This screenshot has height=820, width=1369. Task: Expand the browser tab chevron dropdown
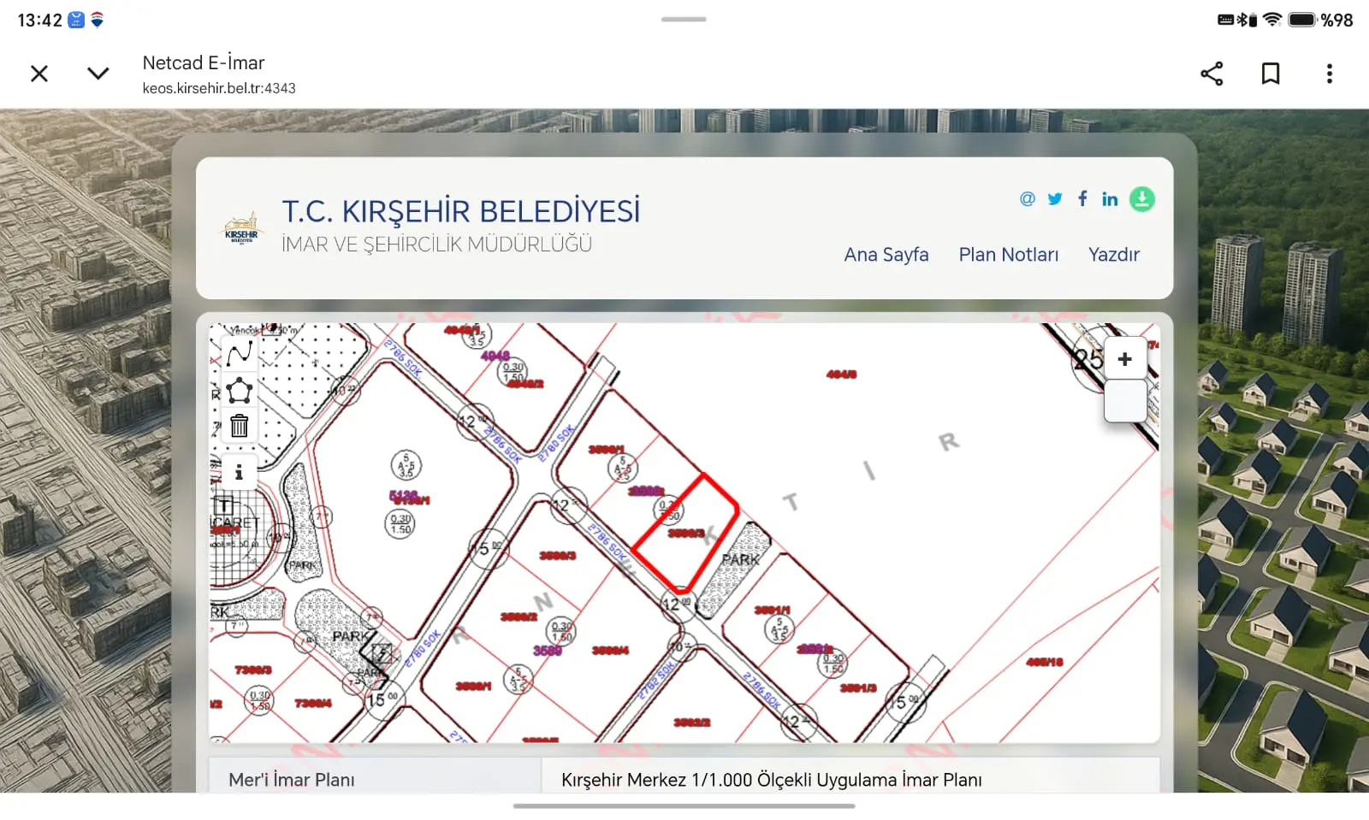pyautogui.click(x=98, y=74)
